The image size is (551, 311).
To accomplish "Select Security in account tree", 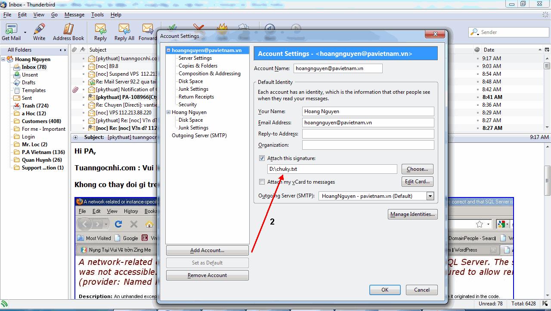I will coord(188,105).
